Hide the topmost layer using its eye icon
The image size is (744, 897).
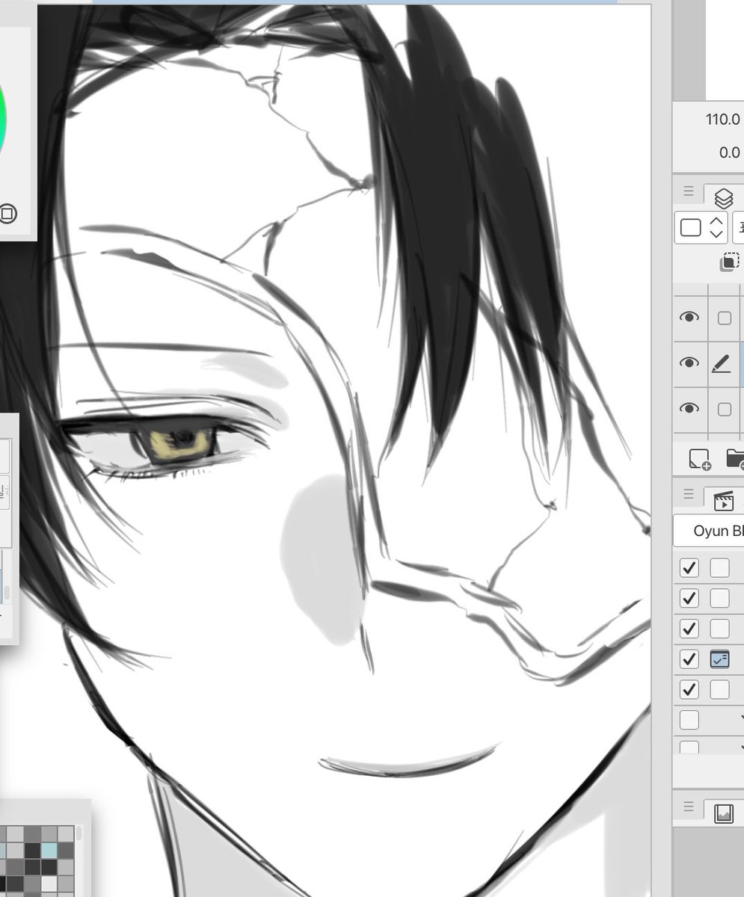tap(689, 318)
